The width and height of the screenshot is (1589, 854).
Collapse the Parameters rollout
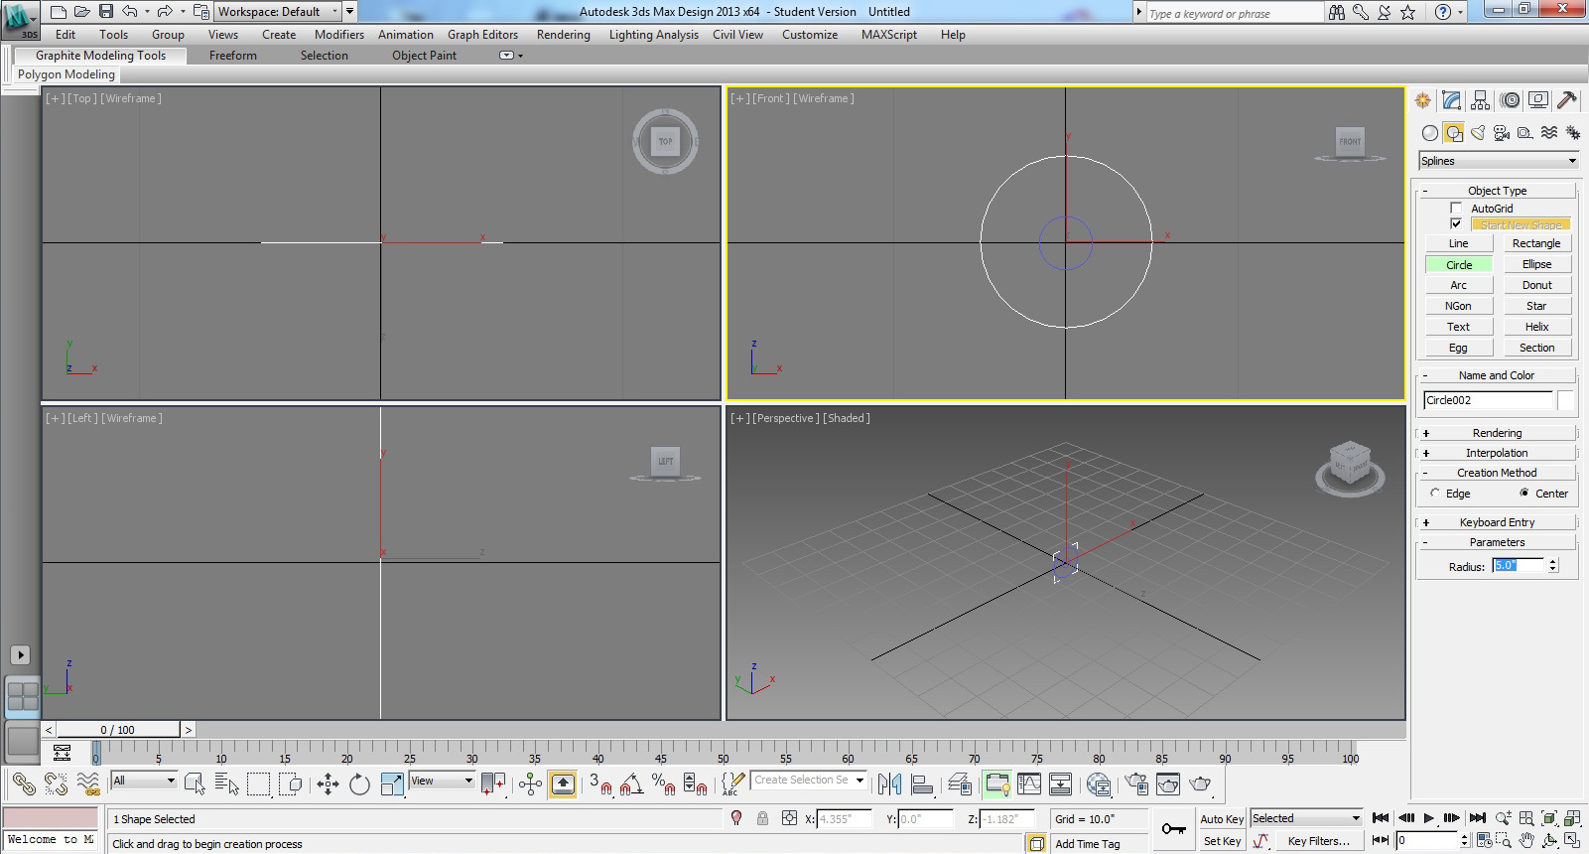coord(1497,542)
